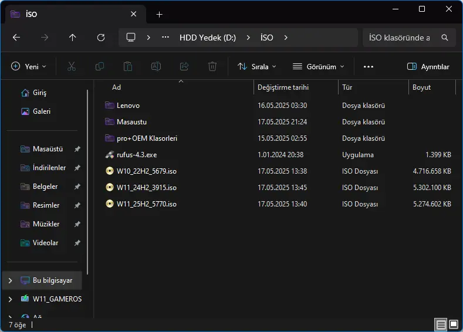Click the navigation pane scrollbar
Image resolution: width=463 pixels, height=332 pixels.
(x=87, y=182)
